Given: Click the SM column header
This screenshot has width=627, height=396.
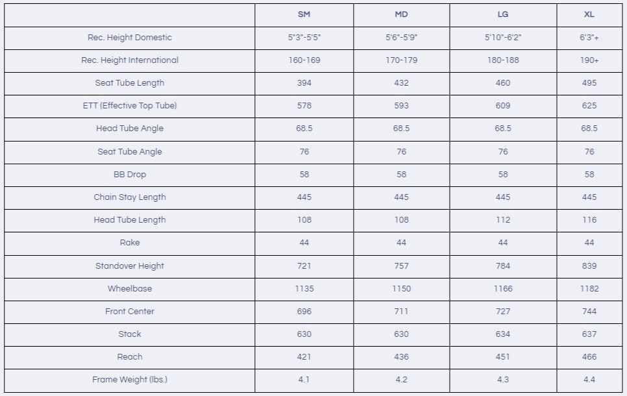Looking at the screenshot, I should pos(304,14).
